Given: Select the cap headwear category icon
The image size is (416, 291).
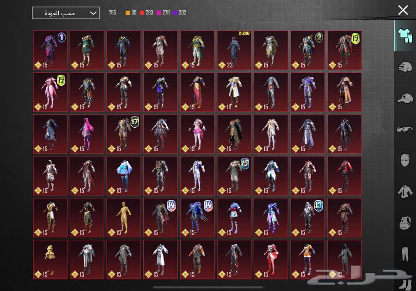Looking at the screenshot, I should [405, 98].
